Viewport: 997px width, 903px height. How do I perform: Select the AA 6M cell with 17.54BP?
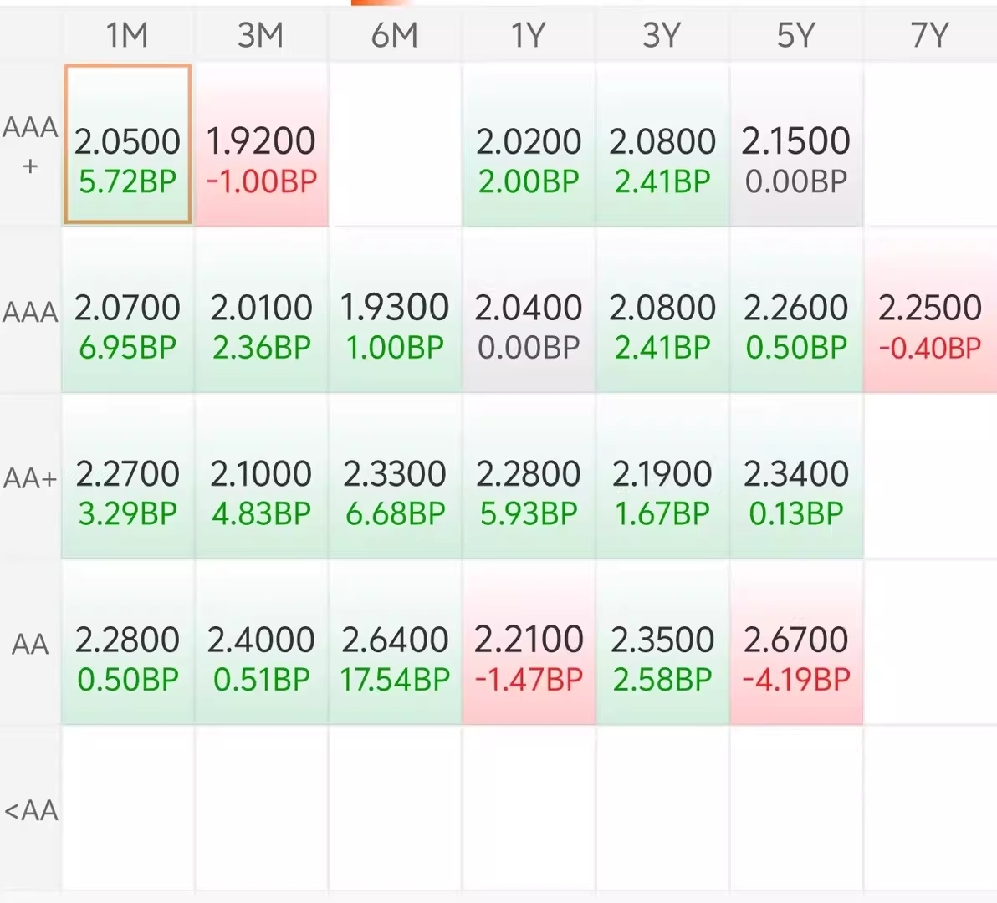pos(395,642)
